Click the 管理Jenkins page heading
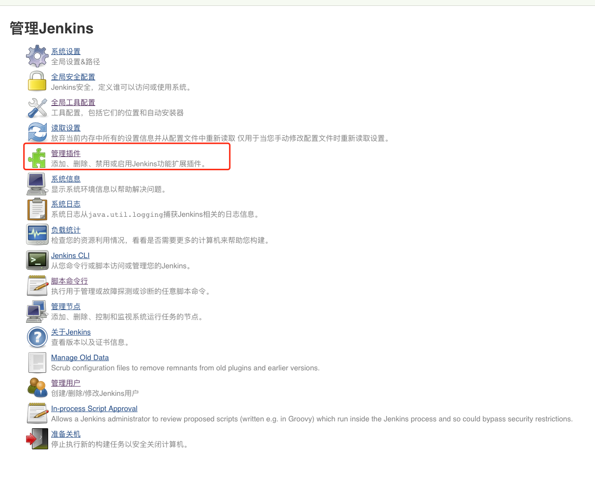Screen dimensions: 595x492 (52, 28)
